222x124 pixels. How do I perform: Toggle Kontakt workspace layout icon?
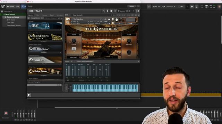[x=111, y=11]
